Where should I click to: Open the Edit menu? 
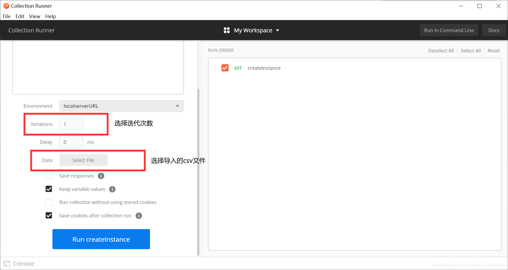tap(20, 16)
